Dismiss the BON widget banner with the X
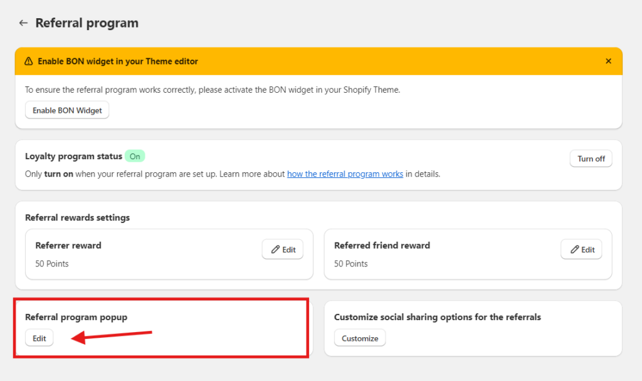The height and width of the screenshot is (381, 642). 608,61
